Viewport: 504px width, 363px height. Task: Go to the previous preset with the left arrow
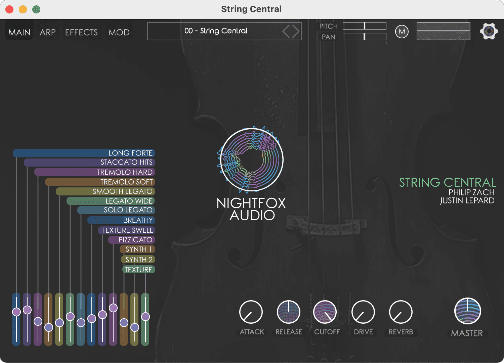(286, 31)
